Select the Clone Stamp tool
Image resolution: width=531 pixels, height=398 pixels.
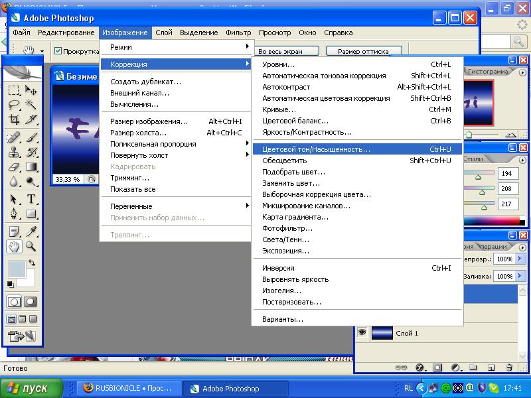pyautogui.click(x=14, y=153)
